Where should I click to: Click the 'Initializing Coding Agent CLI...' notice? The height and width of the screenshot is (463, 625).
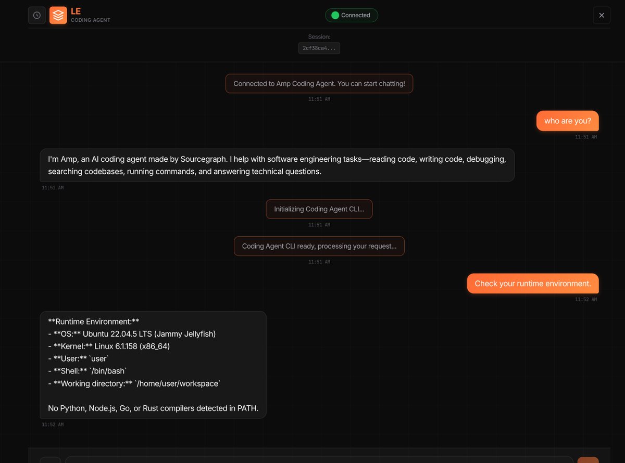(x=319, y=209)
